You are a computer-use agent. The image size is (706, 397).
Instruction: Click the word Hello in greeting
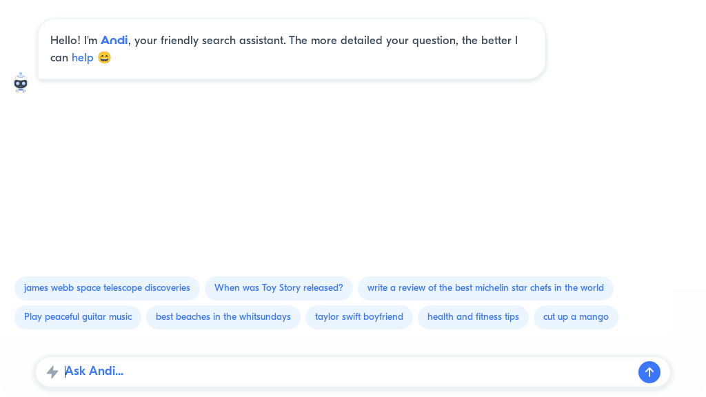pos(62,41)
